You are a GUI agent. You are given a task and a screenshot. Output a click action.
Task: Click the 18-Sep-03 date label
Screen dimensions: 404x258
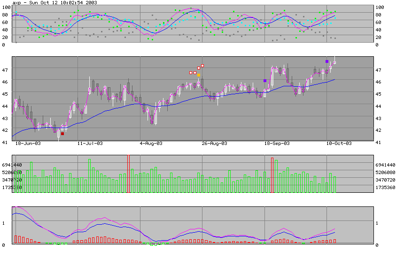(x=277, y=144)
